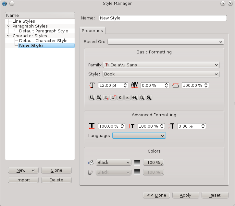Open the fill color Black dropdown
235x206 pixels.
pyautogui.click(x=113, y=163)
